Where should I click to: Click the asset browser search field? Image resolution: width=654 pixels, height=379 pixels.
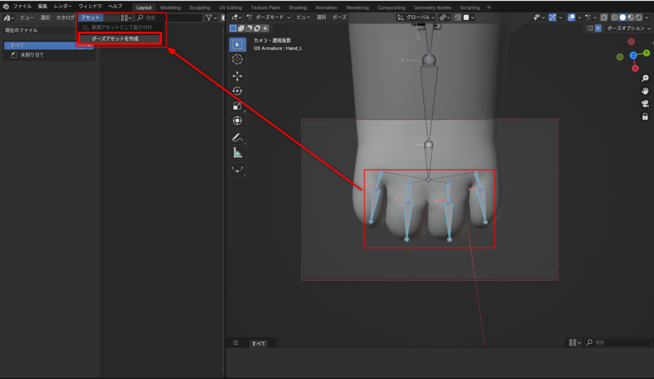point(171,18)
